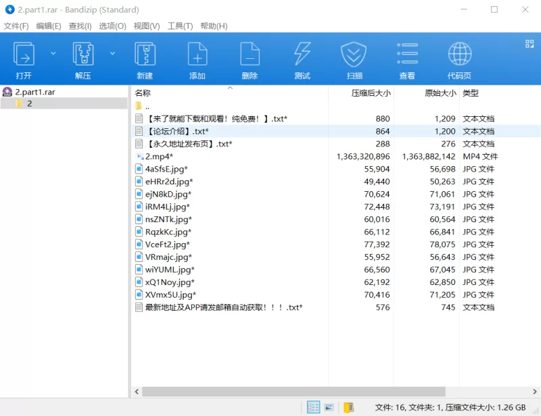
Task: Select the 最新地址及APP请发邮箱自动获取 txt file
Action: pyautogui.click(x=224, y=307)
